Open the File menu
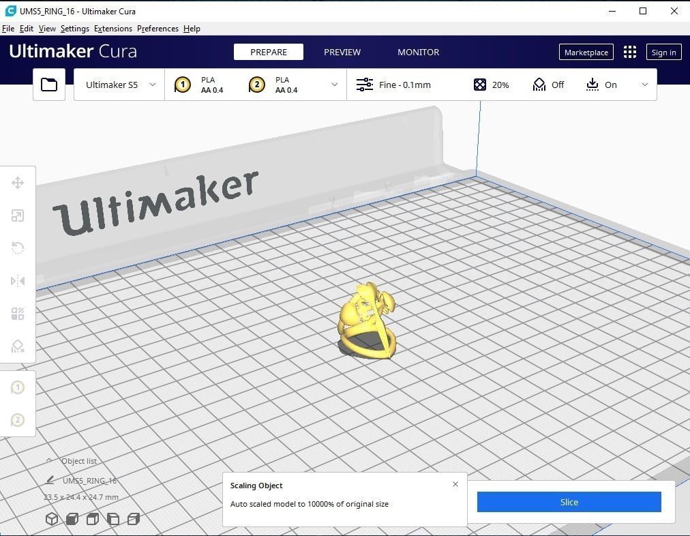The image size is (690, 536). pyautogui.click(x=8, y=29)
